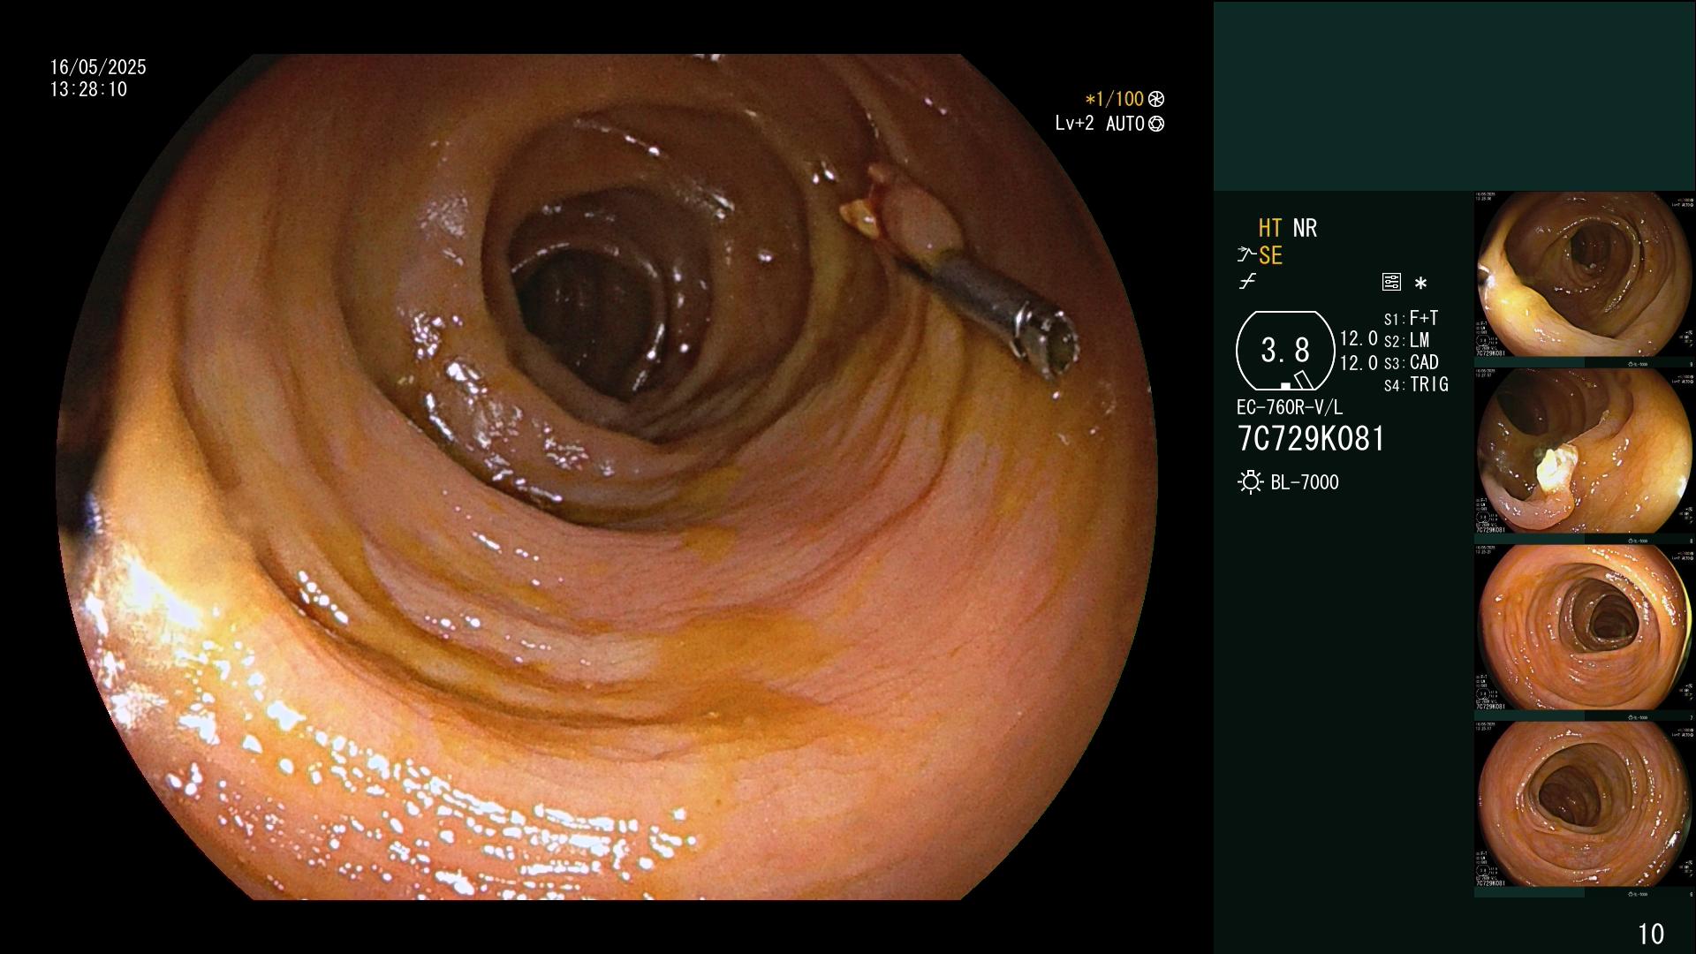This screenshot has width=1696, height=954.
Task: Click the AUTO iris mode label
Action: (1124, 124)
